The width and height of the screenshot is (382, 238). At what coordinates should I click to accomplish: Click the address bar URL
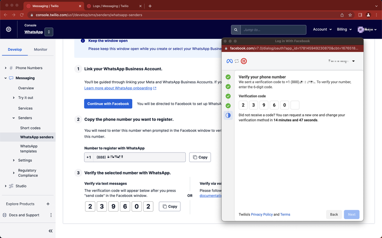[89, 15]
